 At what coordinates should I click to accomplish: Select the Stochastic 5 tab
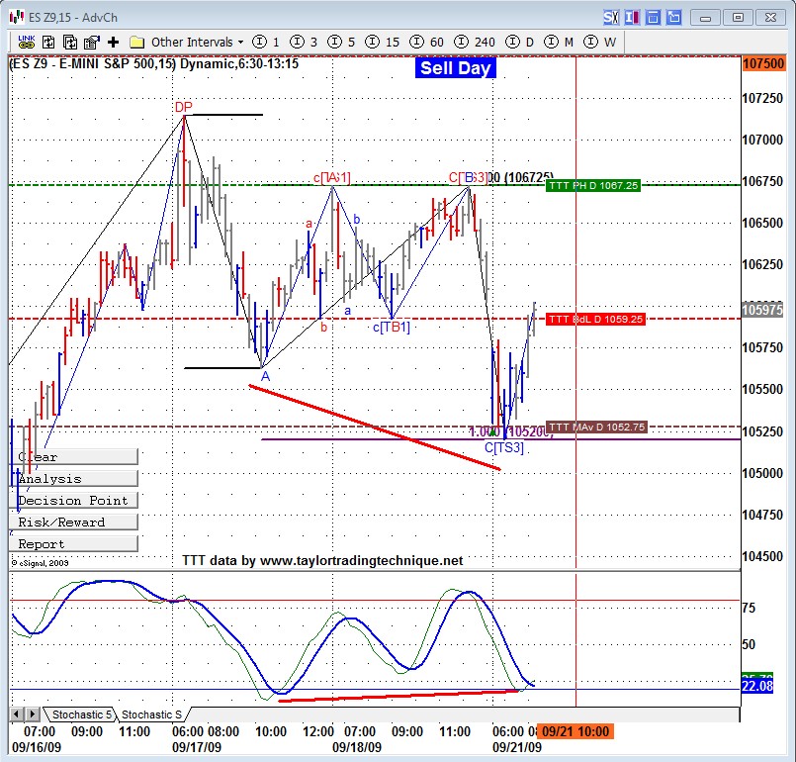tap(81, 714)
